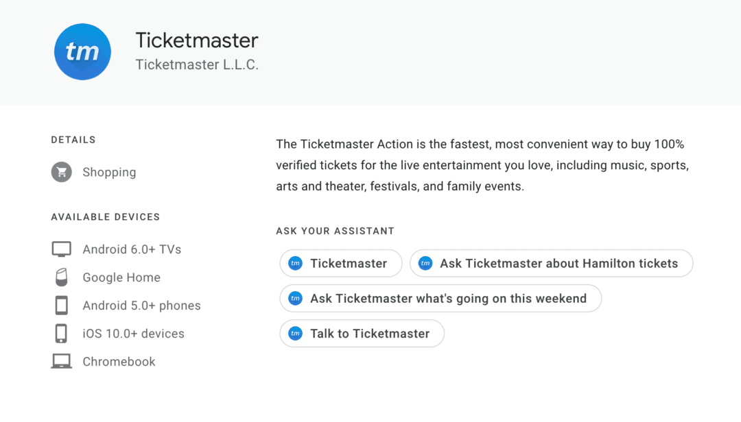
Task: Select the Talk to Ticketmaster chip
Action: pyautogui.click(x=362, y=333)
